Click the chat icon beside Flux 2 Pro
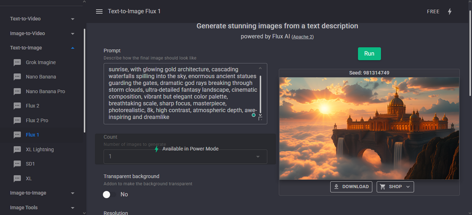The image size is (472, 215). 18,120
